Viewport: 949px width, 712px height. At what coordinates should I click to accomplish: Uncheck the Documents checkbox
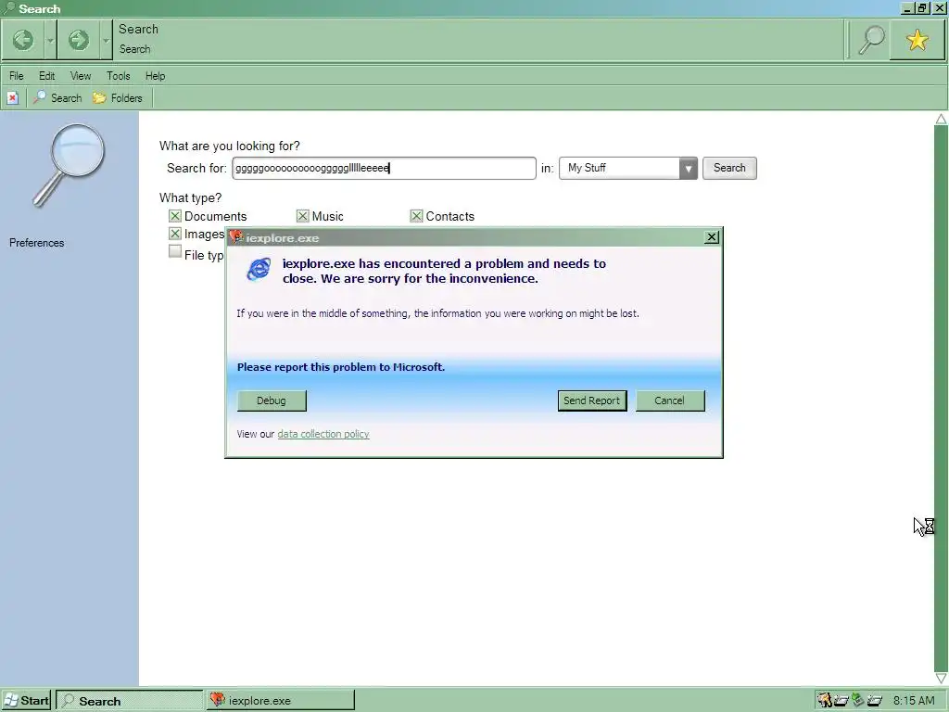(175, 215)
